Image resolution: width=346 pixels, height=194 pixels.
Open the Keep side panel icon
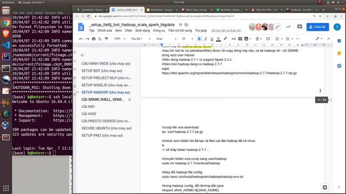pyautogui.click(x=339, y=53)
